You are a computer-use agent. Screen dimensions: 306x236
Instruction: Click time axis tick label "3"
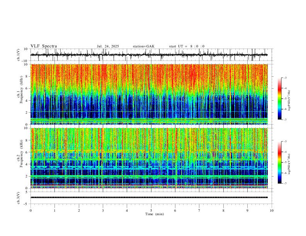103,211
